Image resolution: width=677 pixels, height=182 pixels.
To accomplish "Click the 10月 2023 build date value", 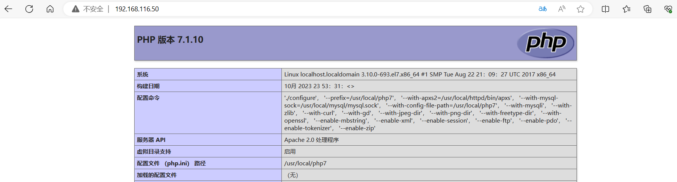I will [319, 86].
